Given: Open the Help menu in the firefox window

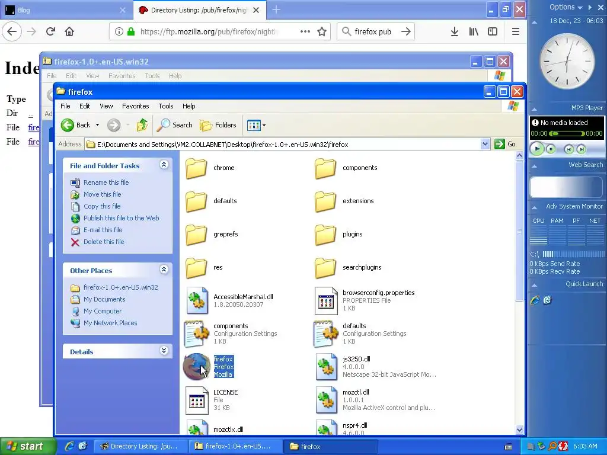Looking at the screenshot, I should 189,106.
